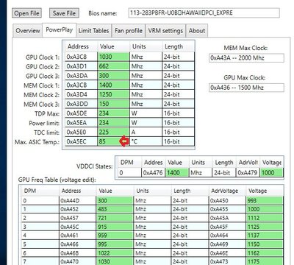Viewport: 294px width, 265px height.
Task: Click the Save File button
Action: (x=64, y=13)
